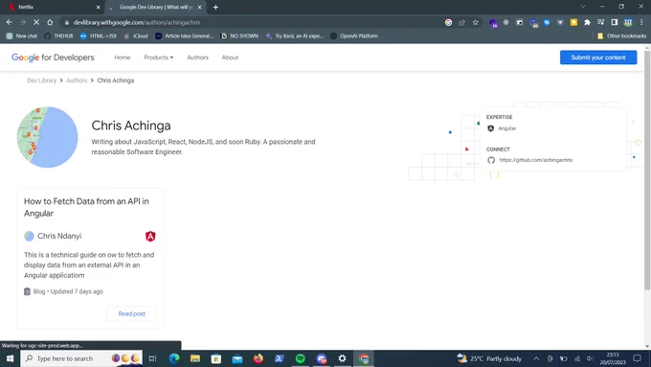
Task: Open Microsoft Store from the taskbar
Action: 216,358
